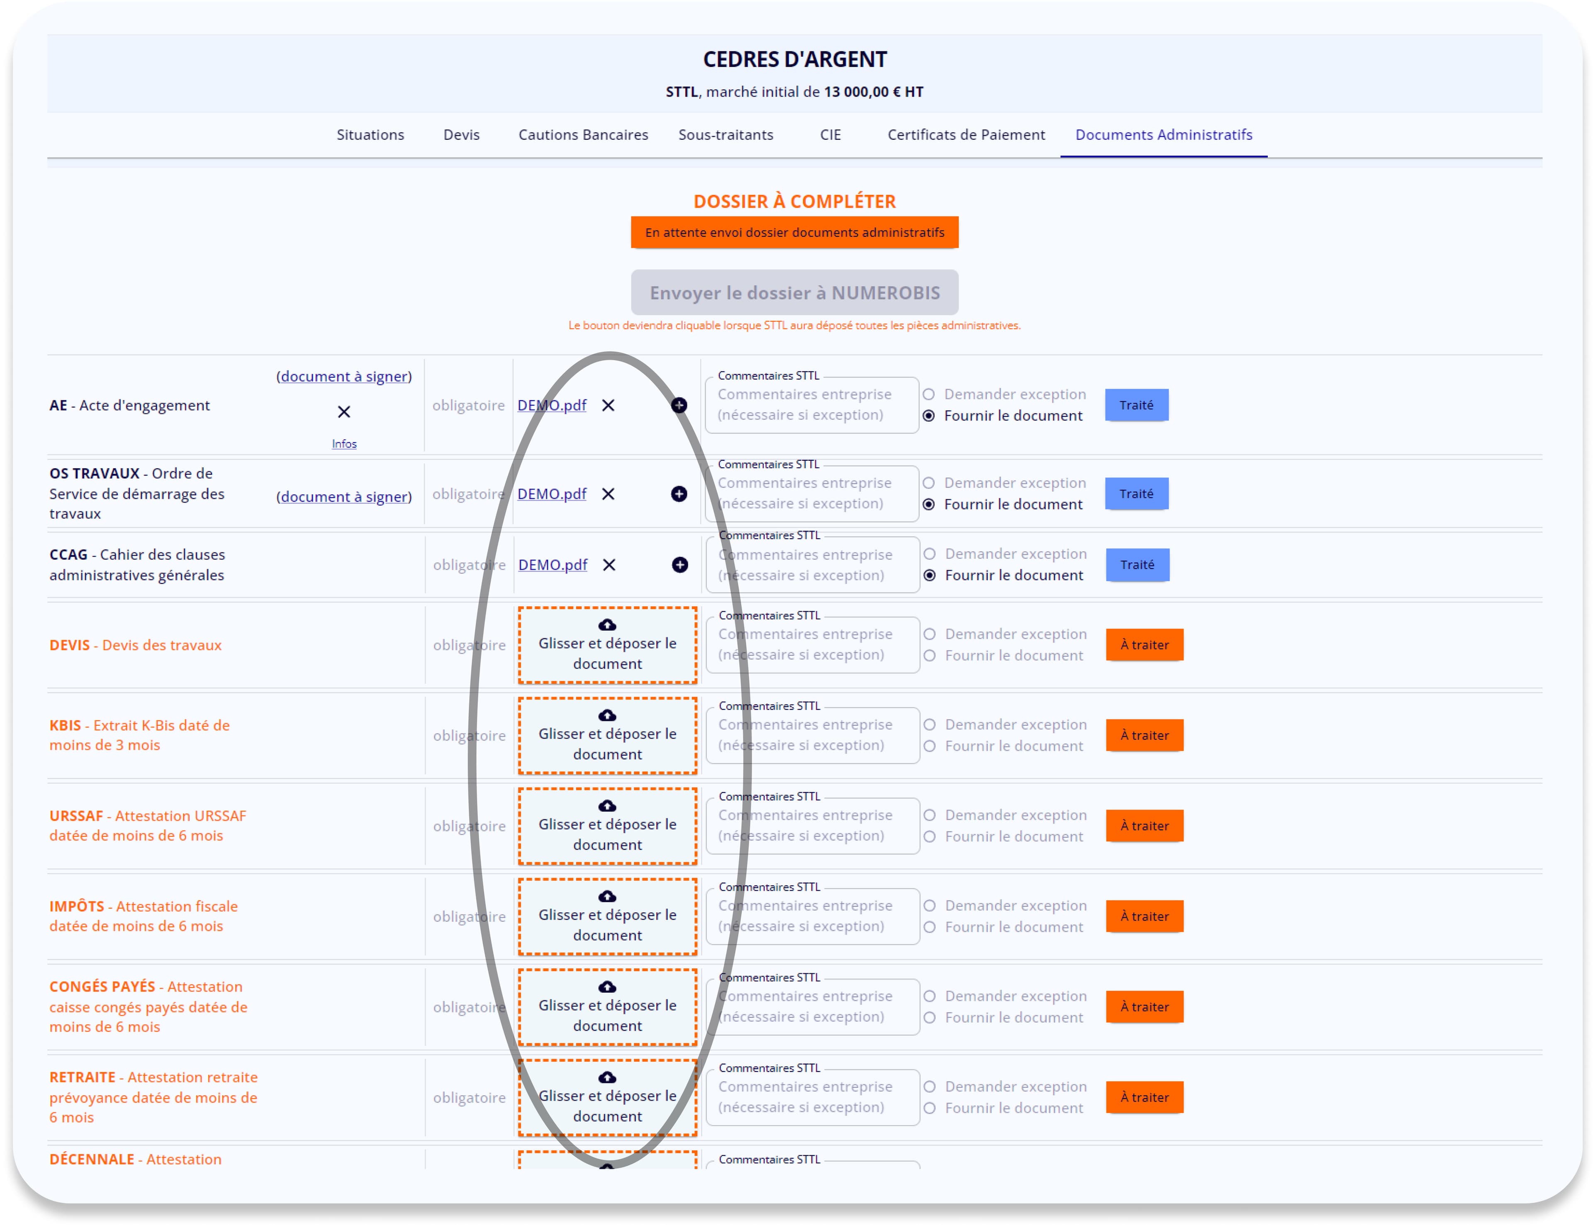Remove the DEMO.pdf from the AE row
This screenshot has height=1225, width=1593.
pos(610,406)
